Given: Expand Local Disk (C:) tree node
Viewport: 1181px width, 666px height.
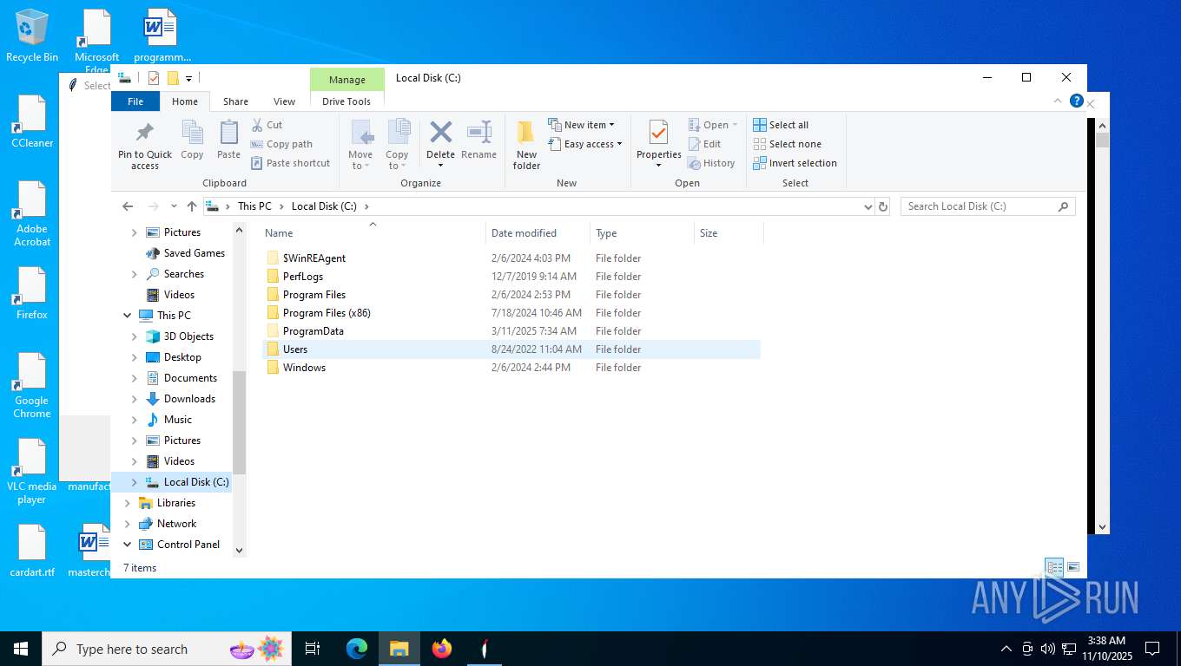Looking at the screenshot, I should pos(135,482).
